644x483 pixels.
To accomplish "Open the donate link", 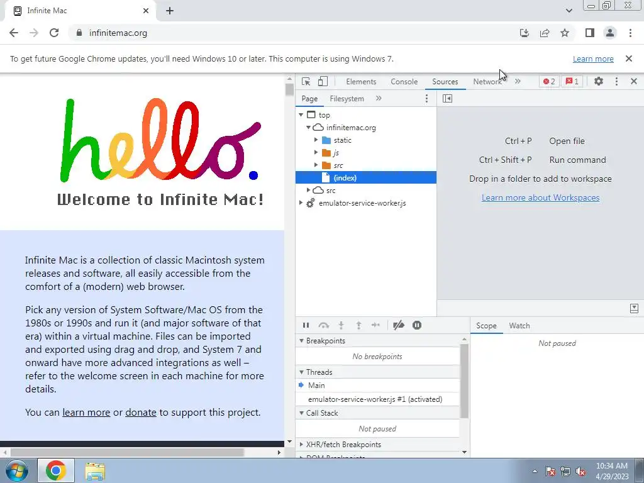I will click(141, 413).
